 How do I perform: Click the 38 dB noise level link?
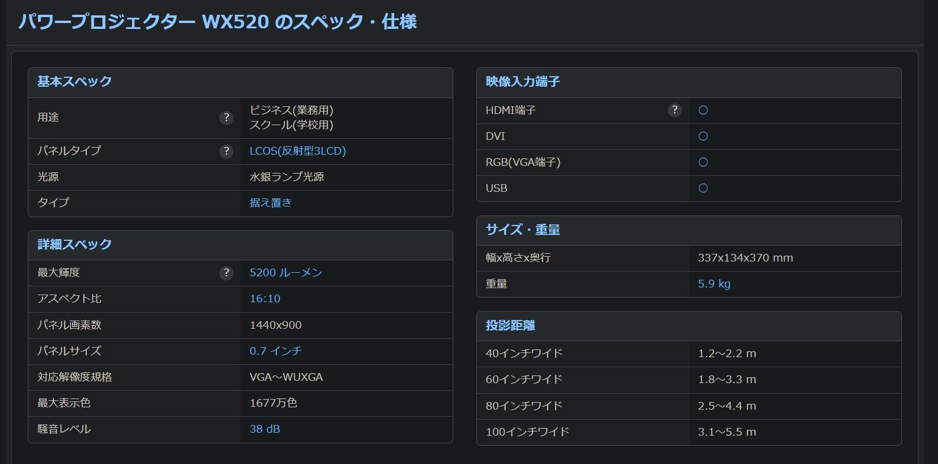coord(265,429)
